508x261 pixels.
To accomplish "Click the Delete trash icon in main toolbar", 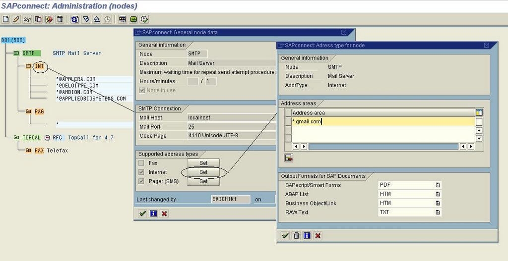I will click(x=60, y=19).
